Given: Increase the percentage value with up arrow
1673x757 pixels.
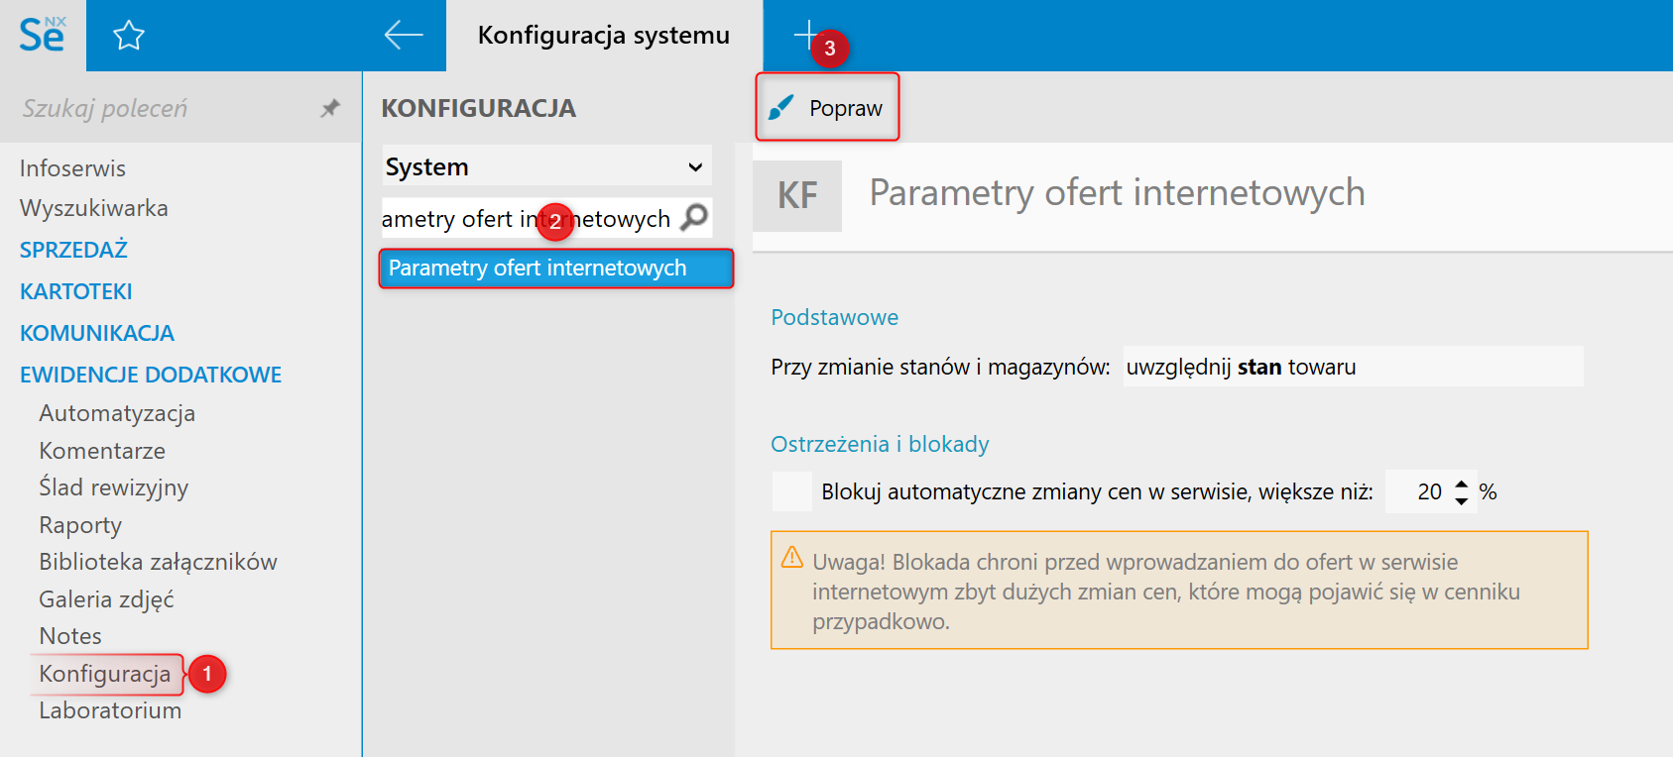Looking at the screenshot, I should click(1462, 484).
